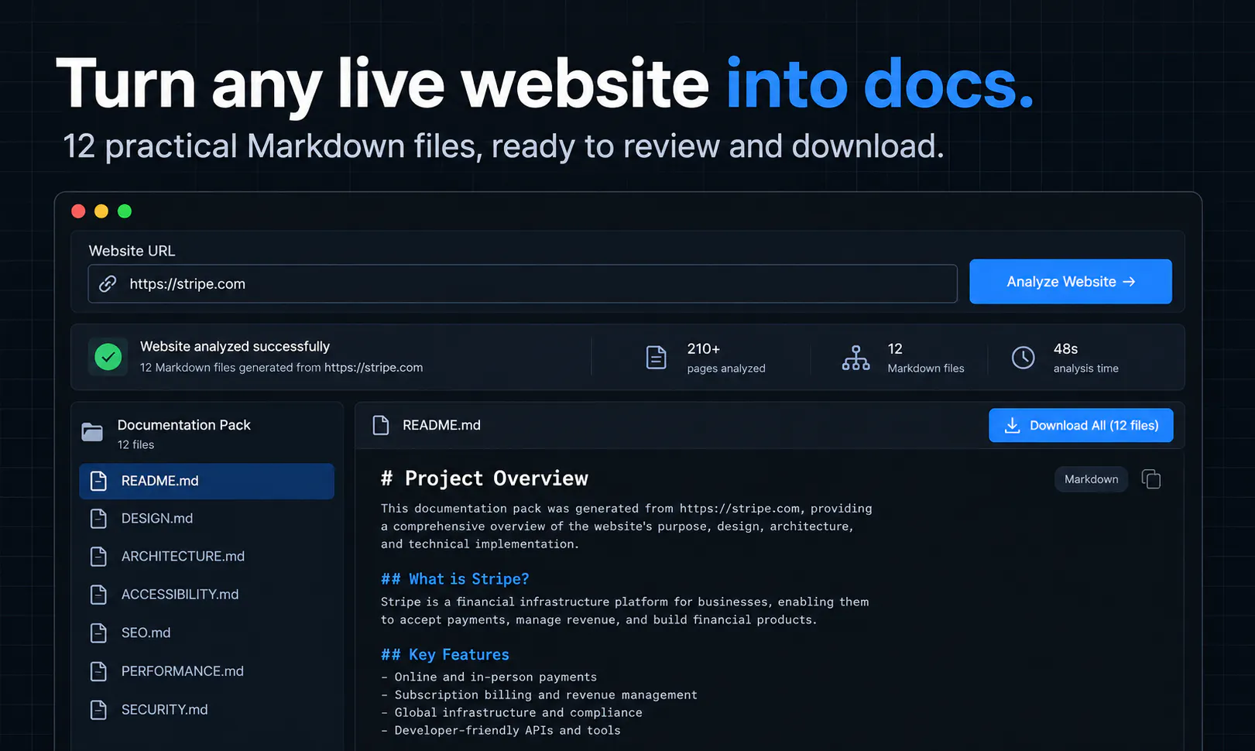Viewport: 1255px width, 751px height.
Task: Click the '210+' pages analyzed value
Action: coord(704,349)
